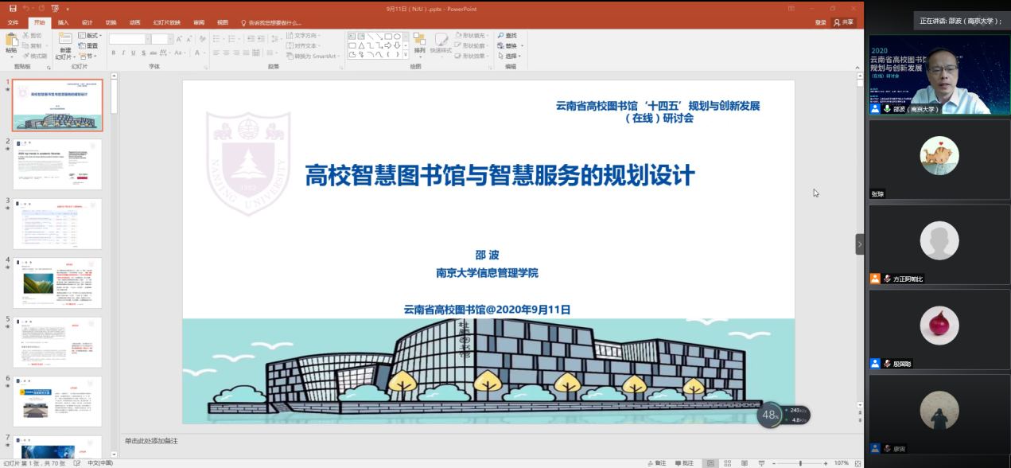Image resolution: width=1011 pixels, height=468 pixels.
Task: Click the zoom slider in status bar
Action: pyautogui.click(x=799, y=463)
